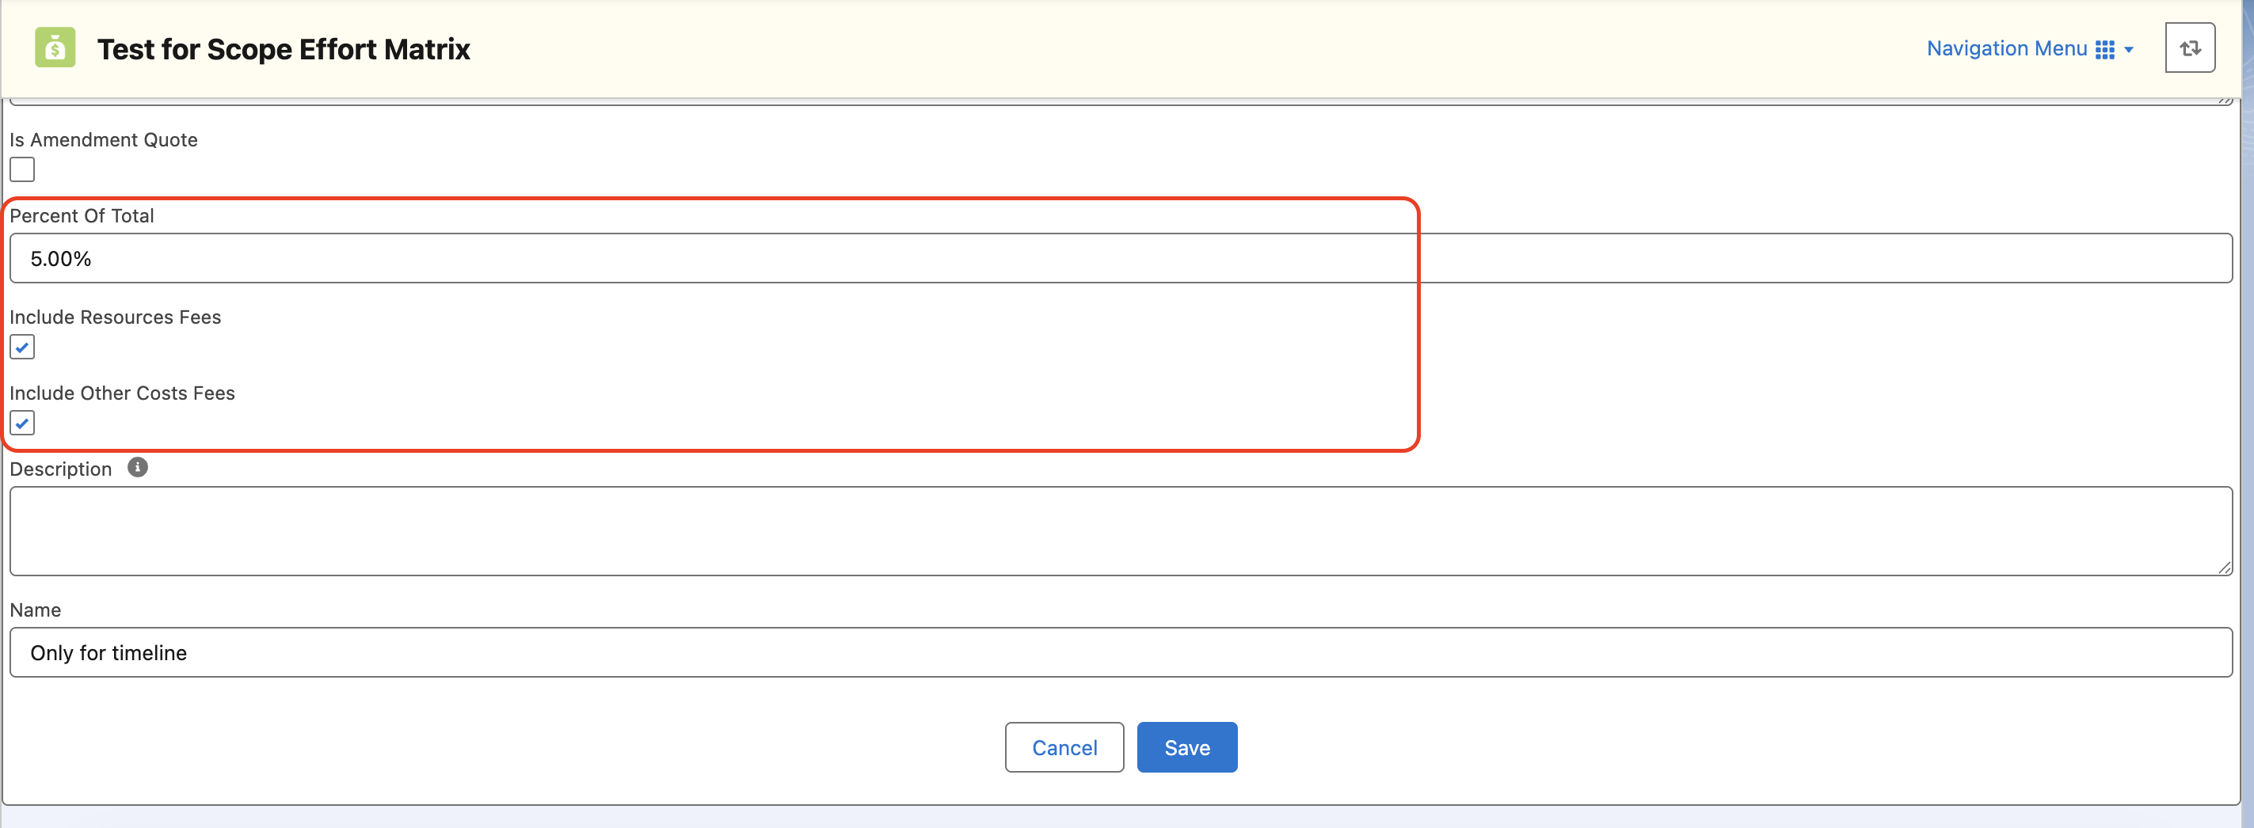Check the Is Amendment Quote checkbox
This screenshot has width=2254, height=828.
(x=22, y=169)
